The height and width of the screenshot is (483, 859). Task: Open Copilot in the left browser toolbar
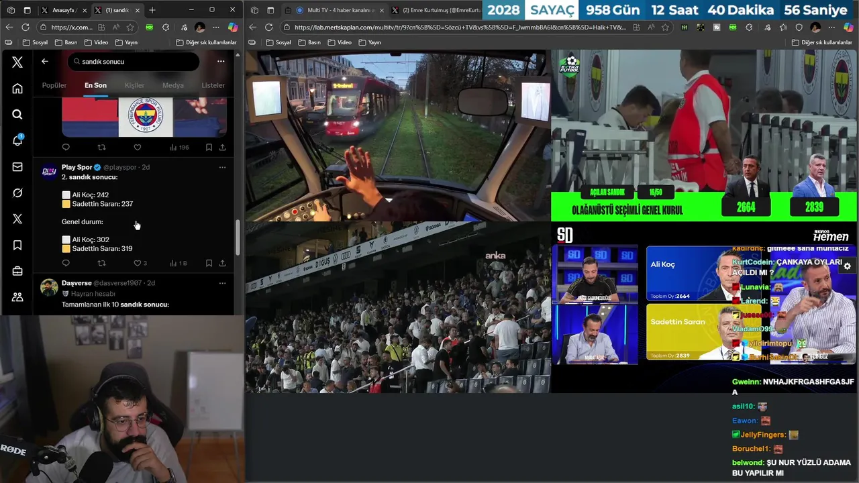tap(233, 28)
